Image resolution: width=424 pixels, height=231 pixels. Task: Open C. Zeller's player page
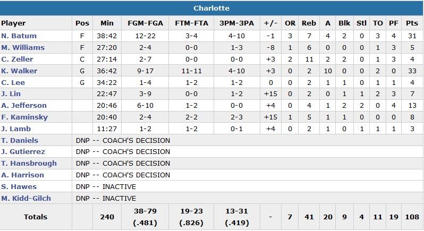pos(17,59)
